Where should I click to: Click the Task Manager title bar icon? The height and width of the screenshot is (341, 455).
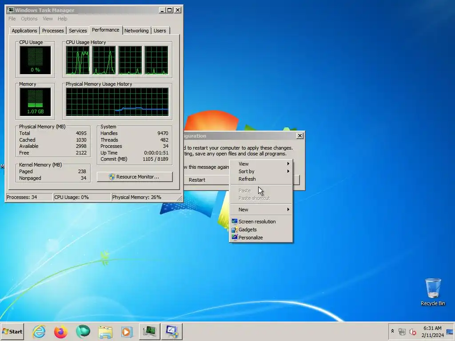[x=11, y=10]
